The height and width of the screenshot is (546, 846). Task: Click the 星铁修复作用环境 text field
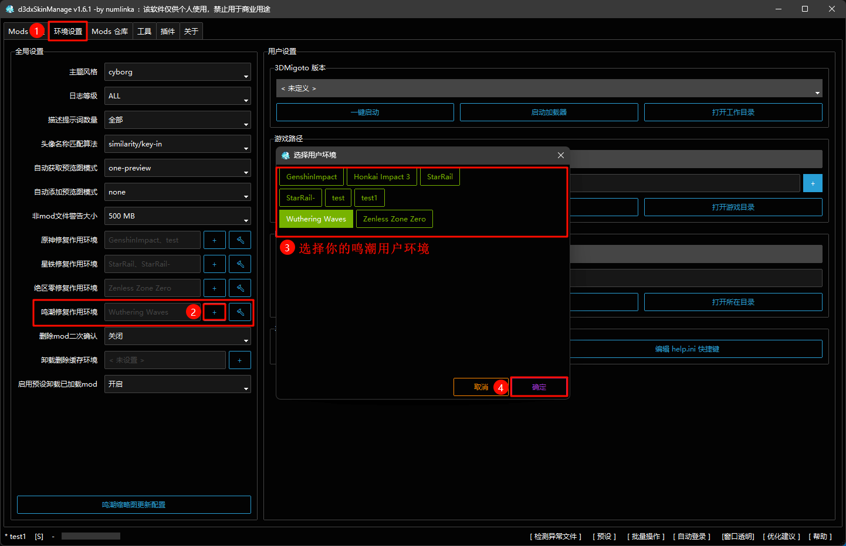coord(153,264)
